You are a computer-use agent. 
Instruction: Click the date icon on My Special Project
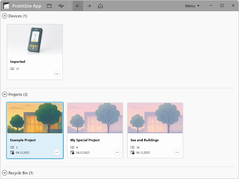[72, 152]
